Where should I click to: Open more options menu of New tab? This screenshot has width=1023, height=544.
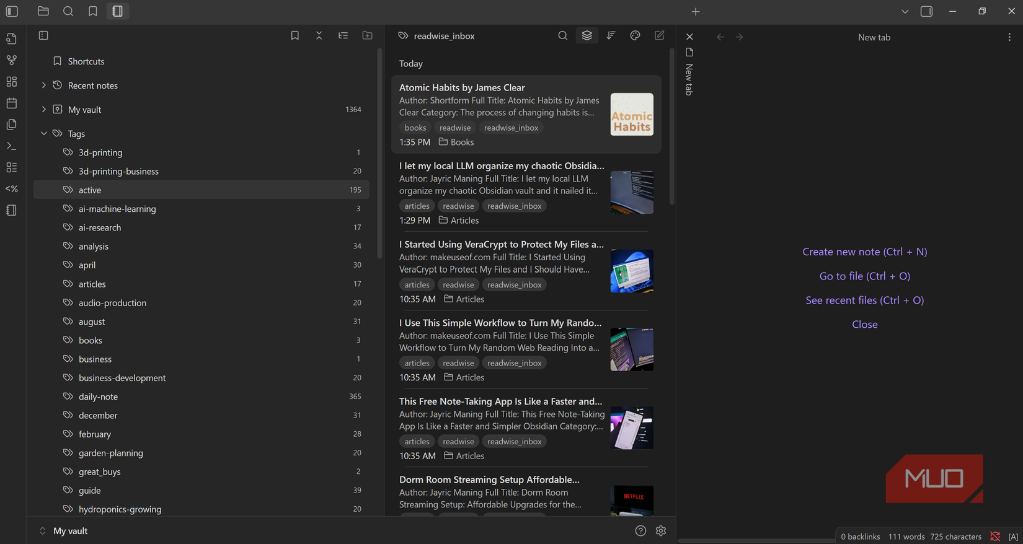[x=1009, y=37]
